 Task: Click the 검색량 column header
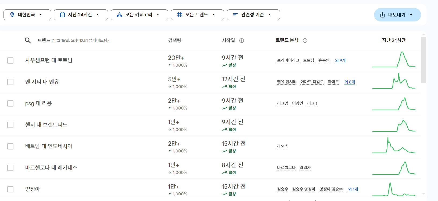point(175,40)
